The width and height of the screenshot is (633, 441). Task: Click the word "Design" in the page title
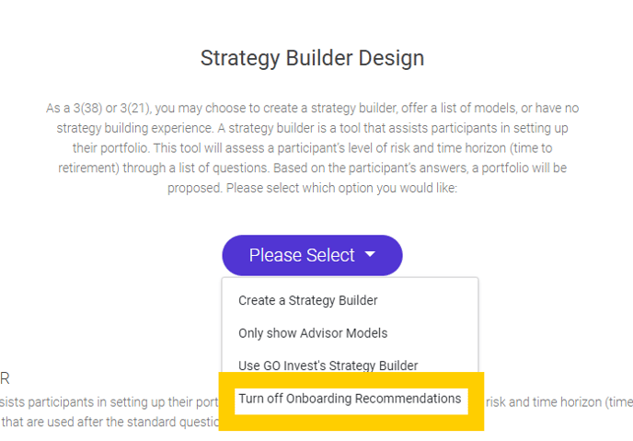pos(393,58)
